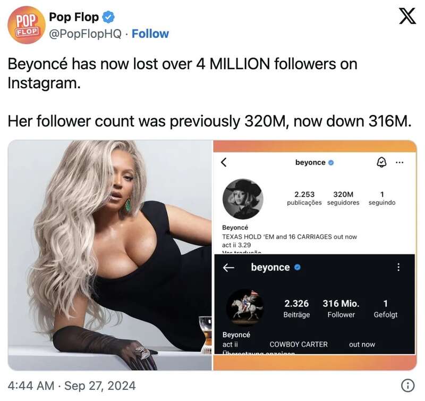This screenshot has width=425, height=401.
Task: Tap the back arrow in dark Instagram profile
Action: (228, 268)
